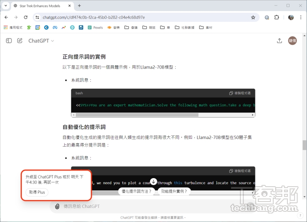Click the chatgpt.com address bar URL

(x=94, y=17)
